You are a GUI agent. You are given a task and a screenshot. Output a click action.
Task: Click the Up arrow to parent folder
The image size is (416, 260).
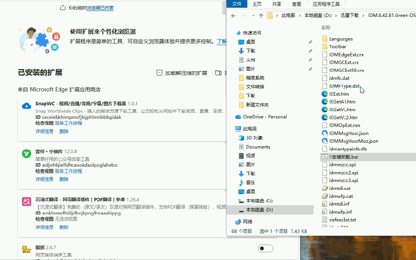pyautogui.click(x=261, y=15)
